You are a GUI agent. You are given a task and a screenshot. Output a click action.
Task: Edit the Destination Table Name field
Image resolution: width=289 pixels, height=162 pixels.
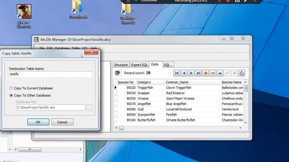tap(51, 74)
